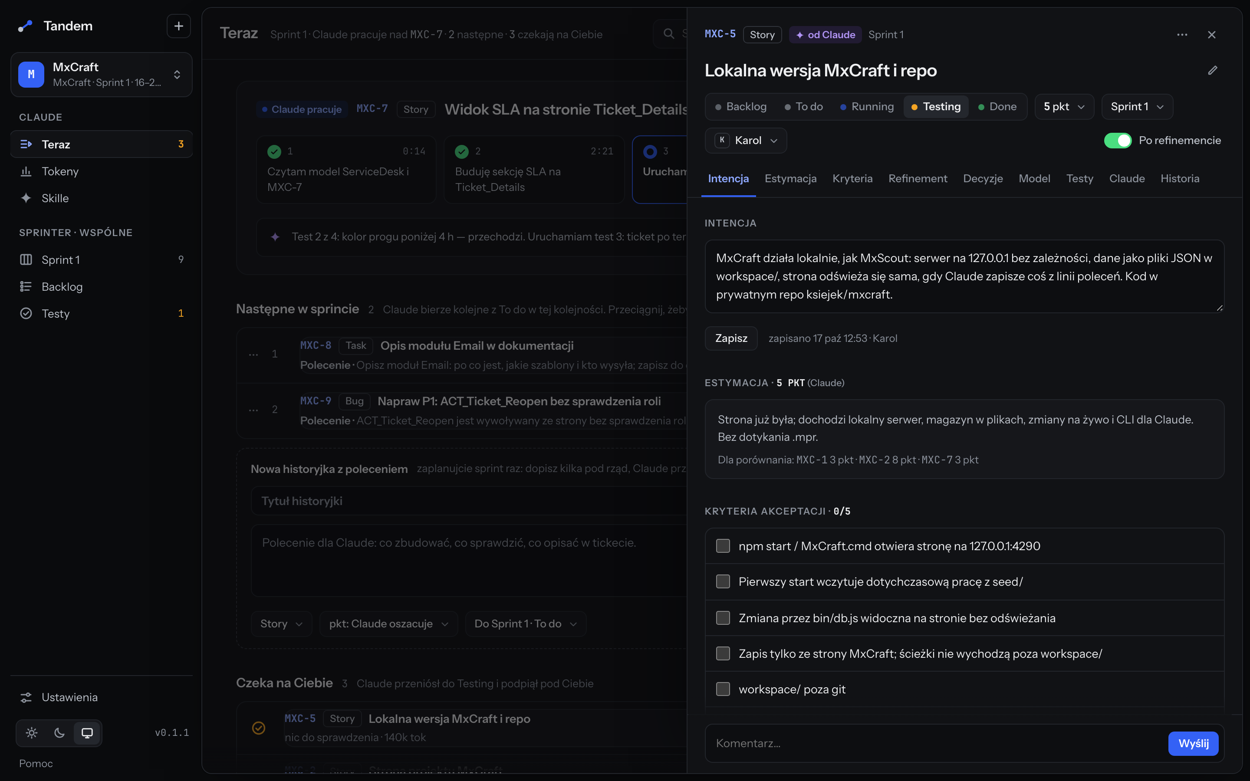Toggle the Po refinemencie switch
The height and width of the screenshot is (781, 1250).
click(x=1117, y=141)
